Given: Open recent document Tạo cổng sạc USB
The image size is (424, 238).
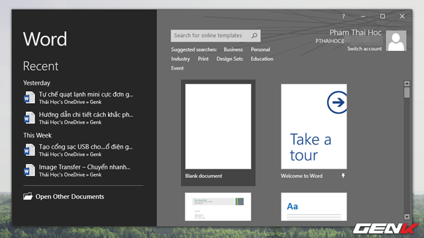Looking at the screenshot, I should tap(78, 150).
